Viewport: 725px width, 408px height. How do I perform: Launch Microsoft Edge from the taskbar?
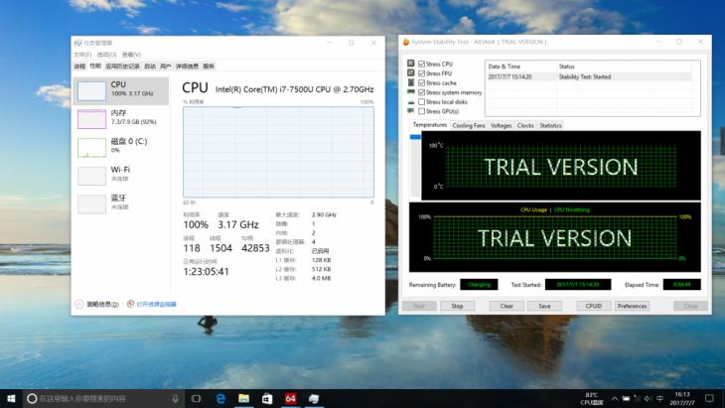coord(220,398)
